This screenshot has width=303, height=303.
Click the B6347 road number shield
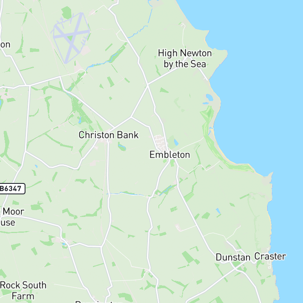pos(12,189)
